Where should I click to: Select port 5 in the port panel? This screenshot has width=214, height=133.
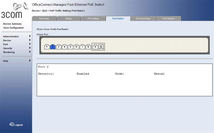pyautogui.click(x=70, y=47)
